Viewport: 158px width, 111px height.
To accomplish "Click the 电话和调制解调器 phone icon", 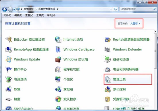I will click(x=108, y=69).
